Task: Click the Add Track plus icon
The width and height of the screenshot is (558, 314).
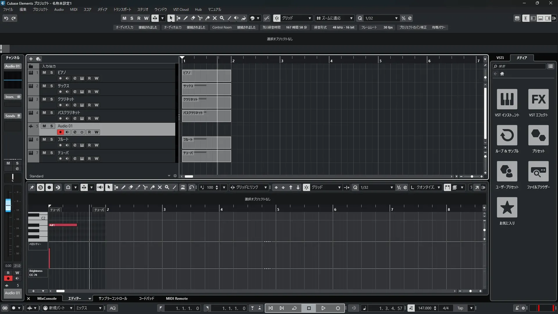Action: [31, 59]
